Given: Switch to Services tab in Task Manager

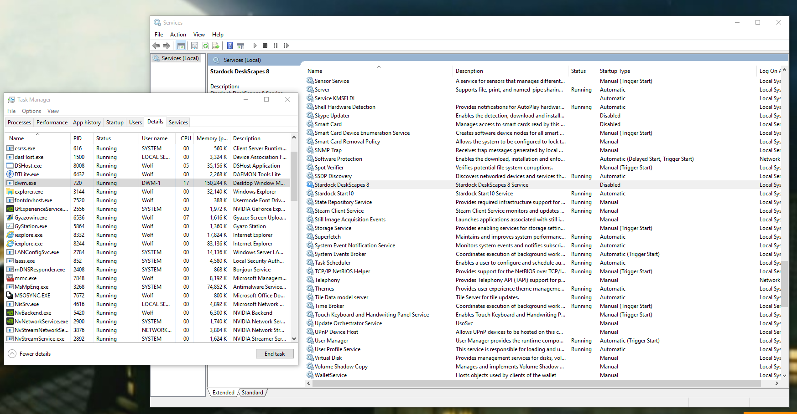Looking at the screenshot, I should (178, 123).
